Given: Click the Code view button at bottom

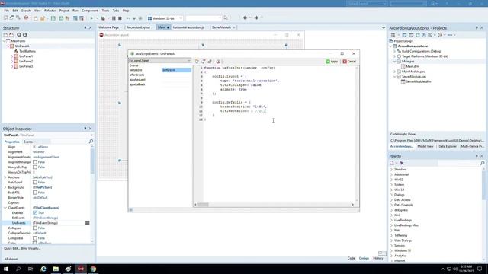Looking at the screenshot, I should coord(351,258).
